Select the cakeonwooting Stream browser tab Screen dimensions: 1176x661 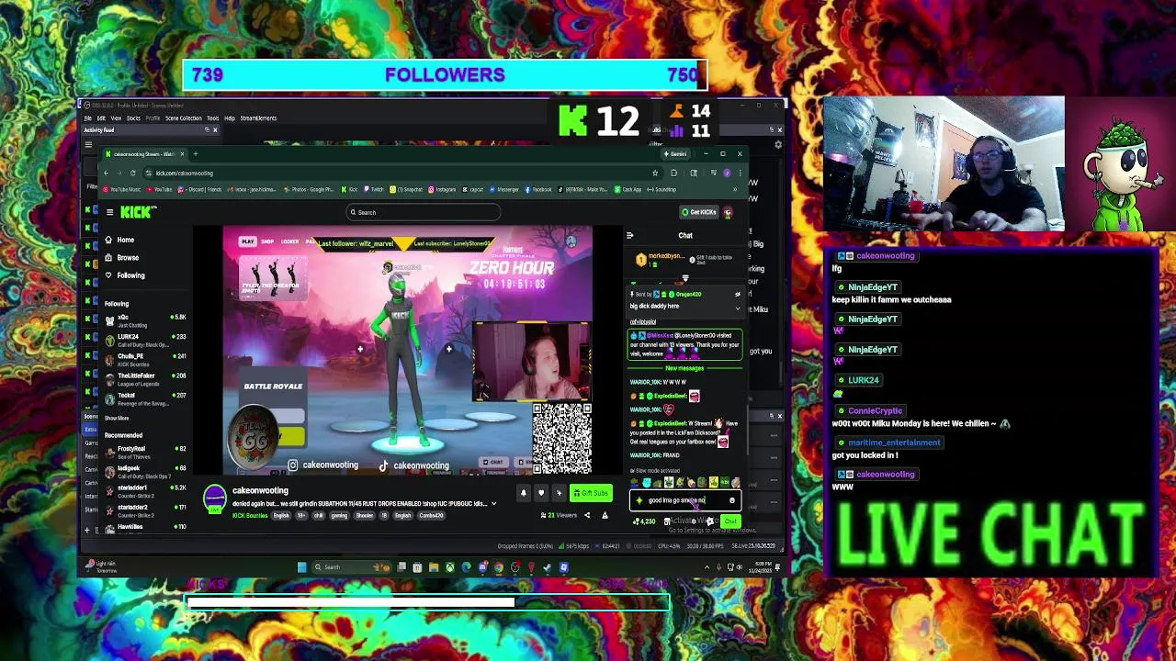144,154
